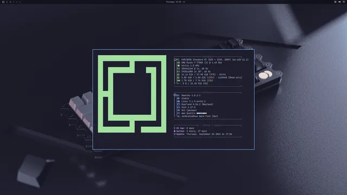Click the Virtio 1.0 GPU text

190,66
